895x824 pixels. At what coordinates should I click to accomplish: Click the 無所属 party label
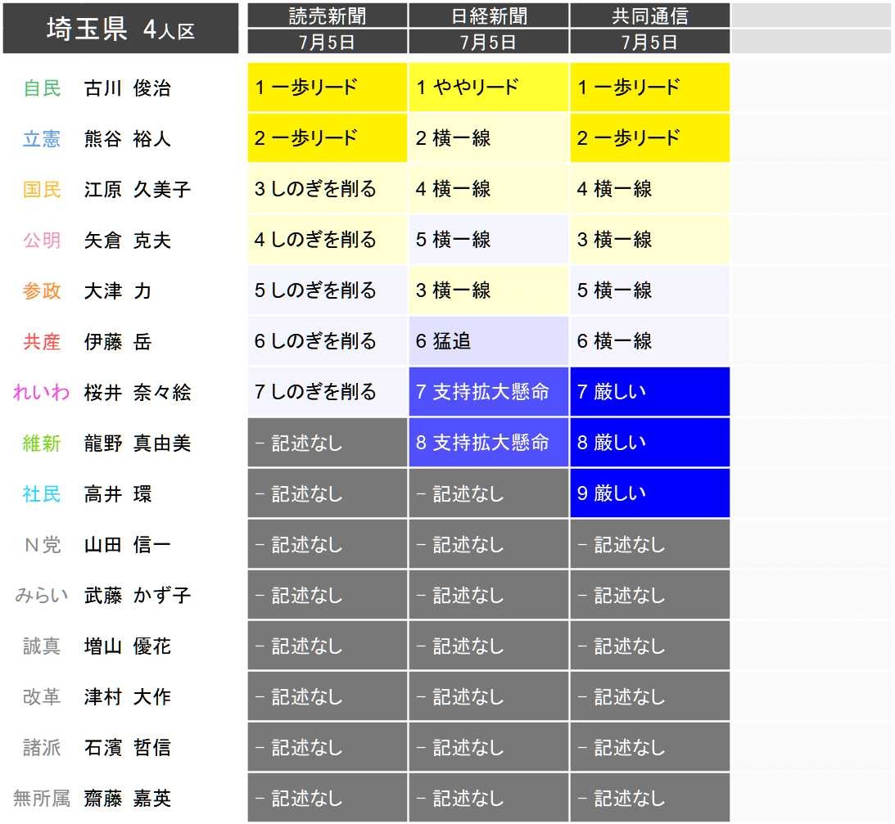tap(42, 799)
